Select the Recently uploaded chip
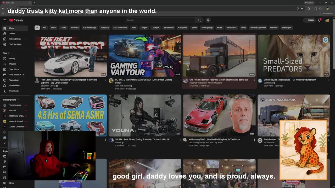The height and width of the screenshot is (188, 335). coord(258,27)
